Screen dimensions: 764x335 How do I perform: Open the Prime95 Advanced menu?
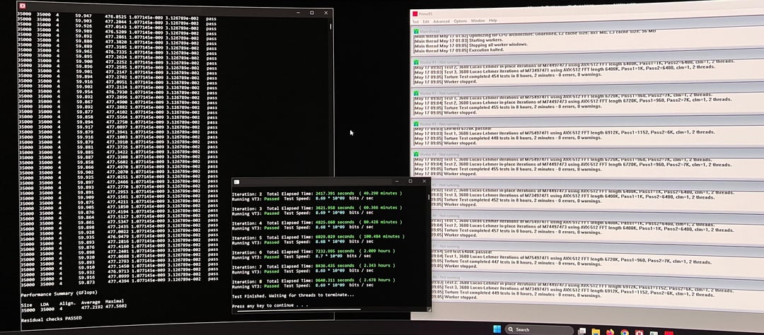[x=441, y=21]
